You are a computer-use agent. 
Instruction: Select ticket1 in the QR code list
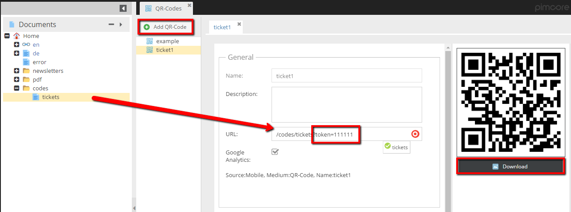(165, 50)
